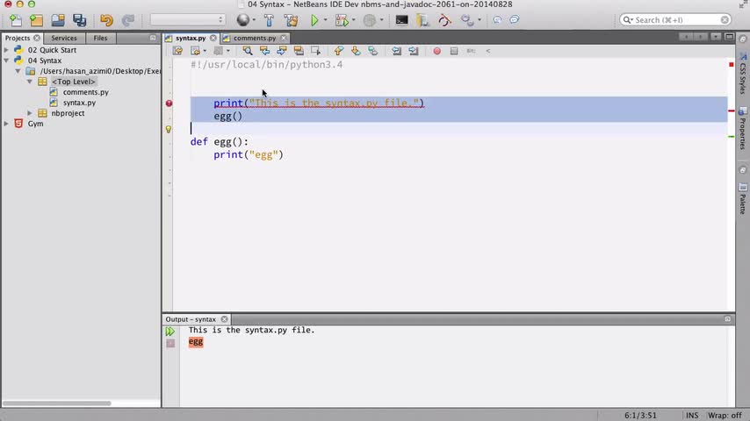Viewport: 750px width, 421px height.
Task: Click the magnifier Find Selection icon
Action: (x=248, y=51)
